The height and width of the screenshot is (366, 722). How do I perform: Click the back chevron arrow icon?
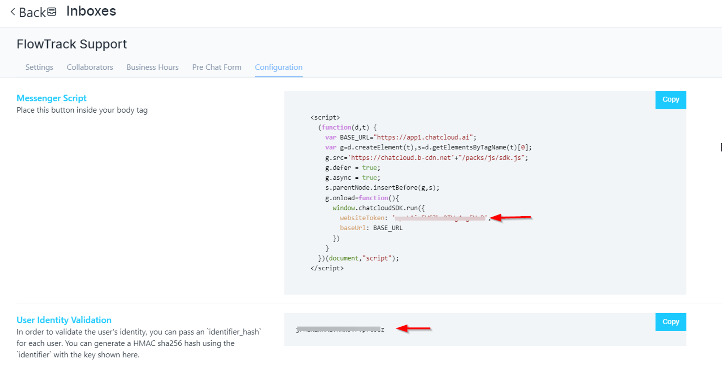(13, 12)
